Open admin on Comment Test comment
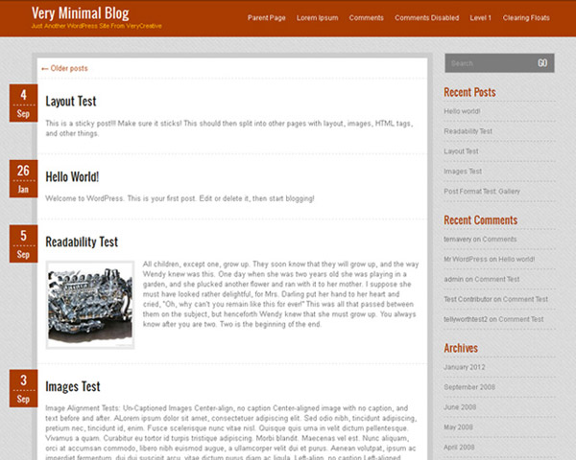Screen dimensions: 576x460 [482, 279]
